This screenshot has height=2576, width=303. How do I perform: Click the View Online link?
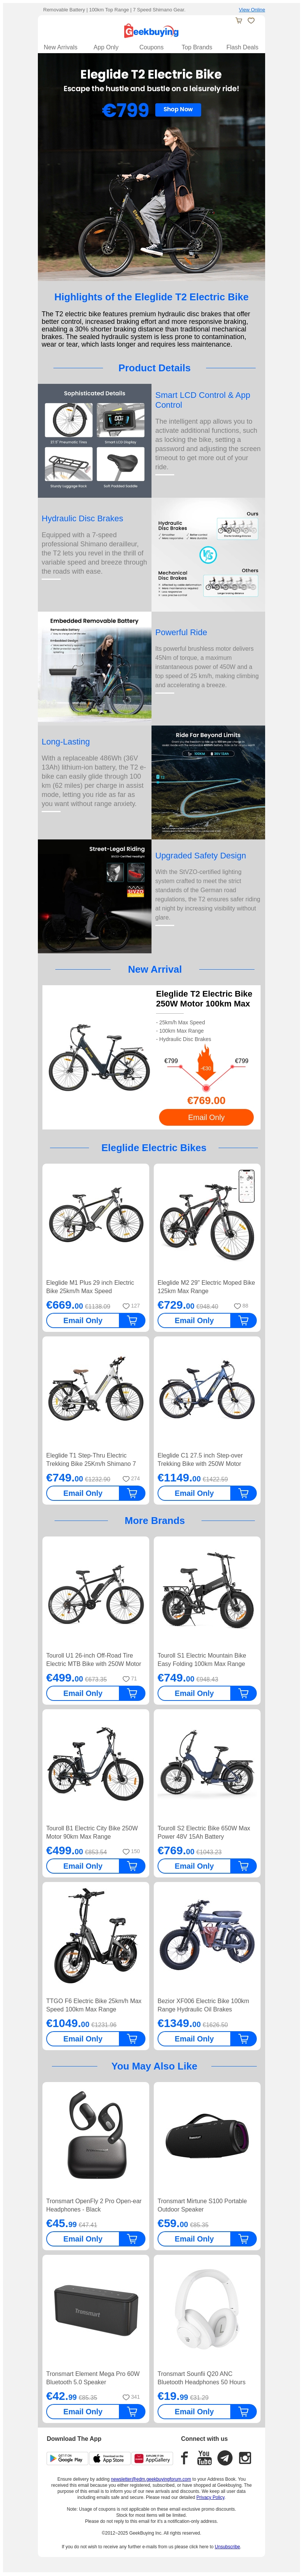tap(251, 9)
